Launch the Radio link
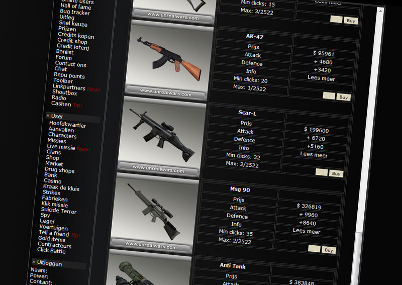This screenshot has height=285, width=402. click(59, 98)
